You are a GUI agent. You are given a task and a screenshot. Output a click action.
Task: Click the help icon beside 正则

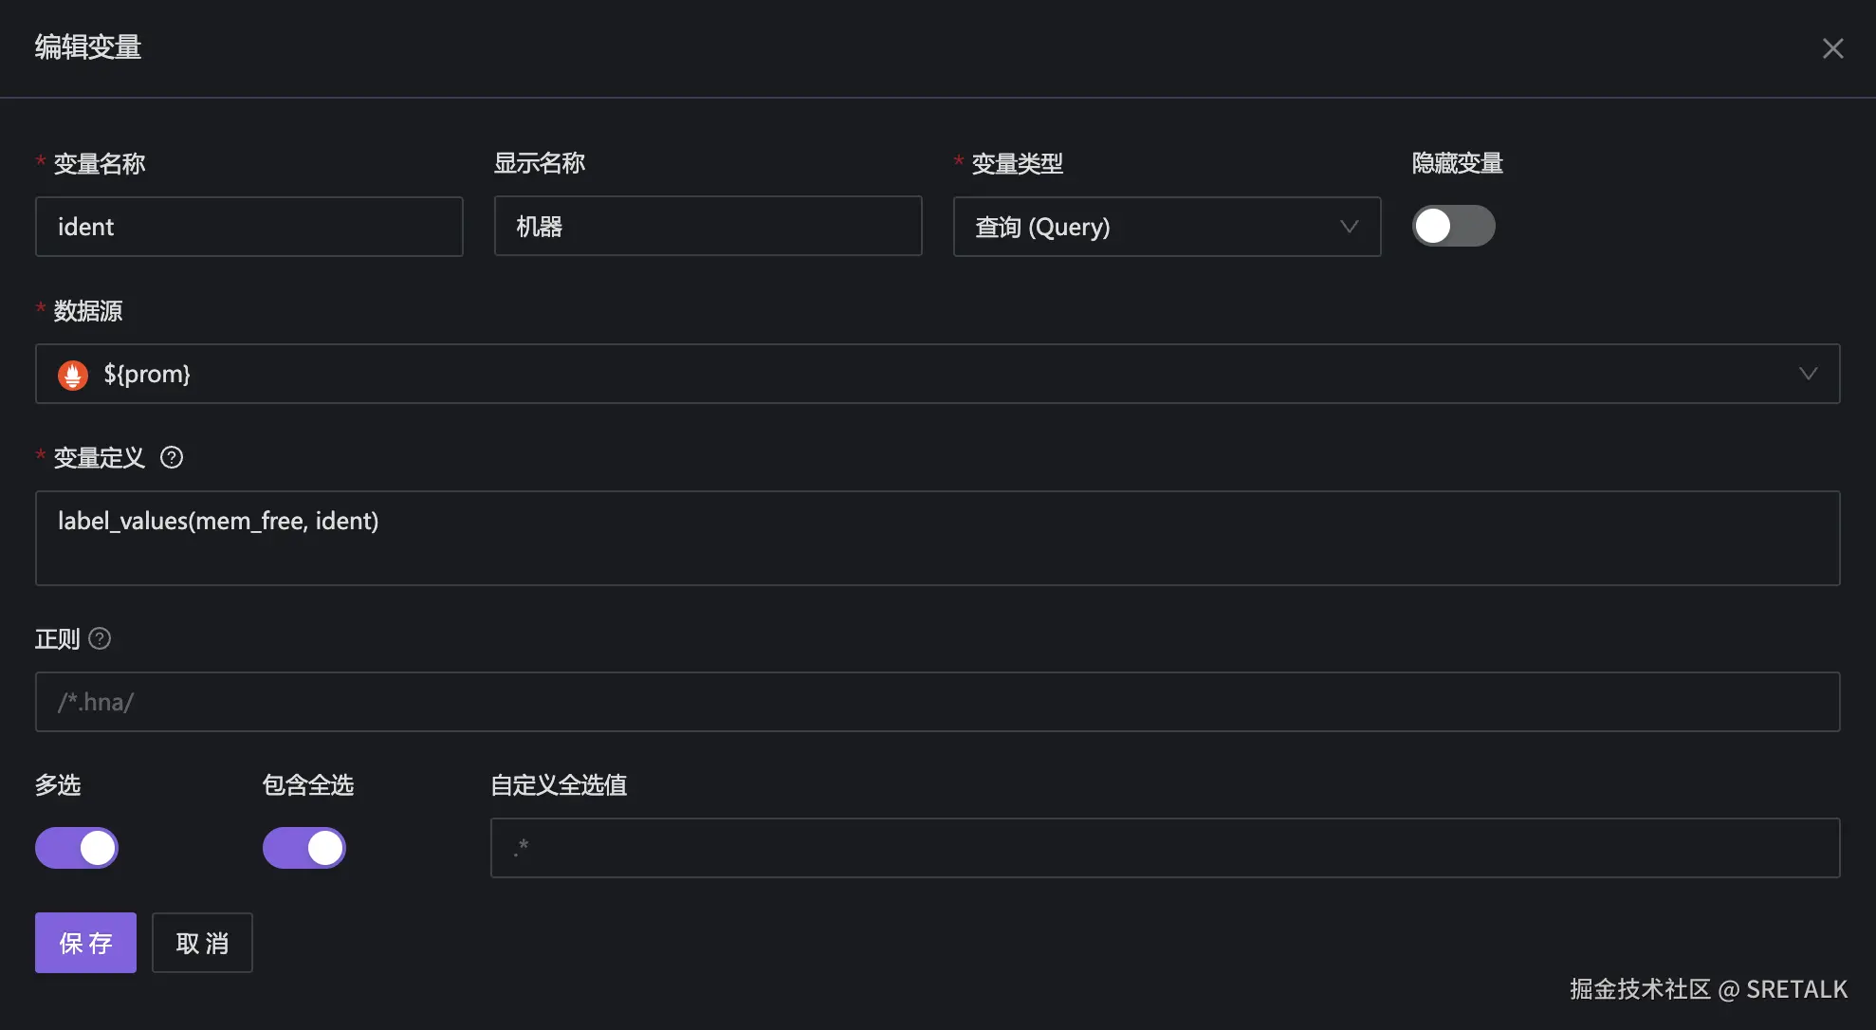click(100, 639)
